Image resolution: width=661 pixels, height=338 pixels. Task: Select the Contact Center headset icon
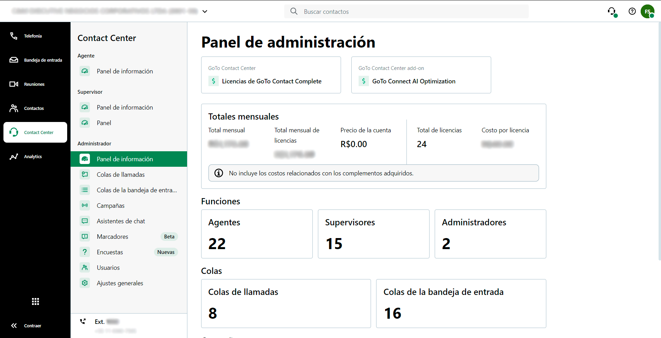click(14, 132)
